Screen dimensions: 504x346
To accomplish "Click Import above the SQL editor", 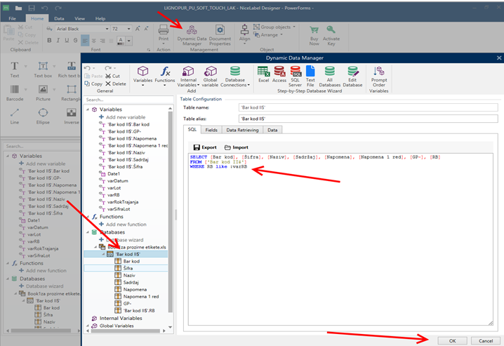I will [237, 147].
